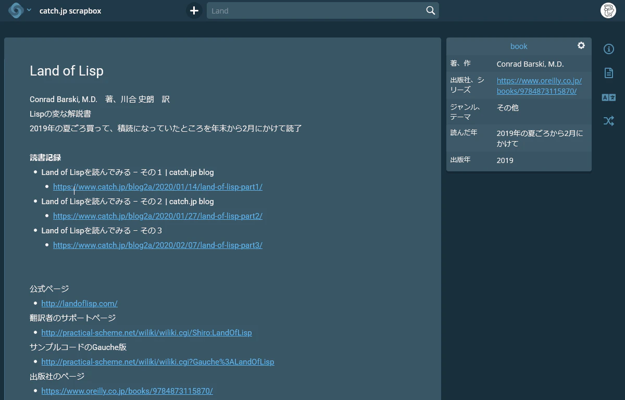Click 'Land of Lispを読んでみる – その３' line
Viewport: 625px width, 400px height.
(102, 231)
